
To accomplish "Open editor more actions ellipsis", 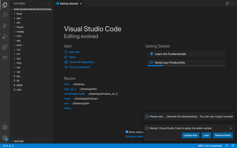I will click(232, 3).
